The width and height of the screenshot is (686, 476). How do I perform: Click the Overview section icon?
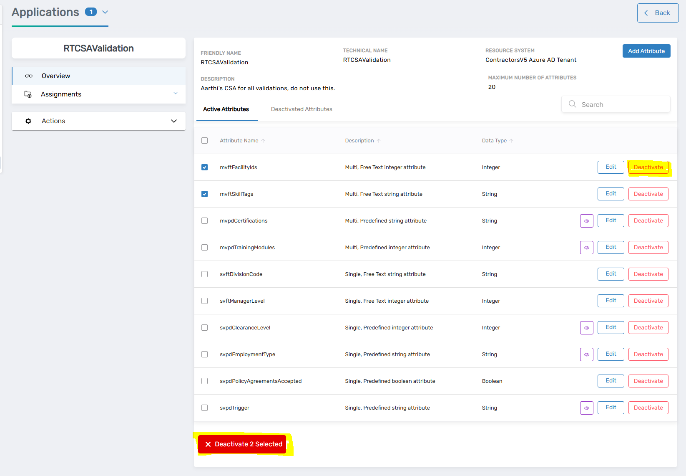point(28,76)
